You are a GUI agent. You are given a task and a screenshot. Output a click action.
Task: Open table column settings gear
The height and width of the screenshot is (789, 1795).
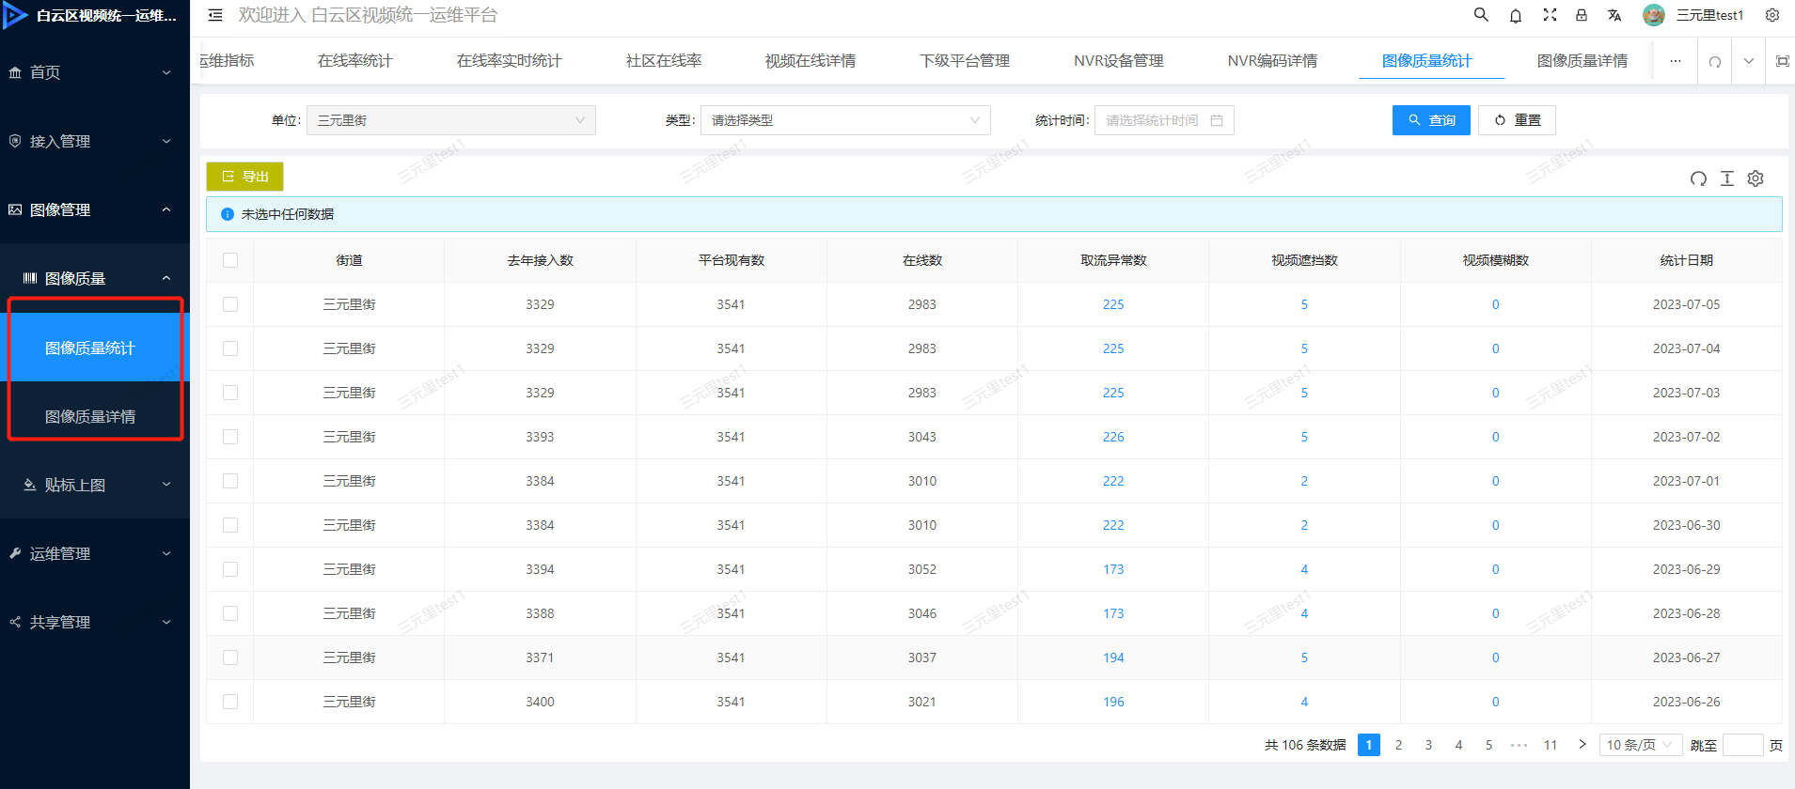1756,178
